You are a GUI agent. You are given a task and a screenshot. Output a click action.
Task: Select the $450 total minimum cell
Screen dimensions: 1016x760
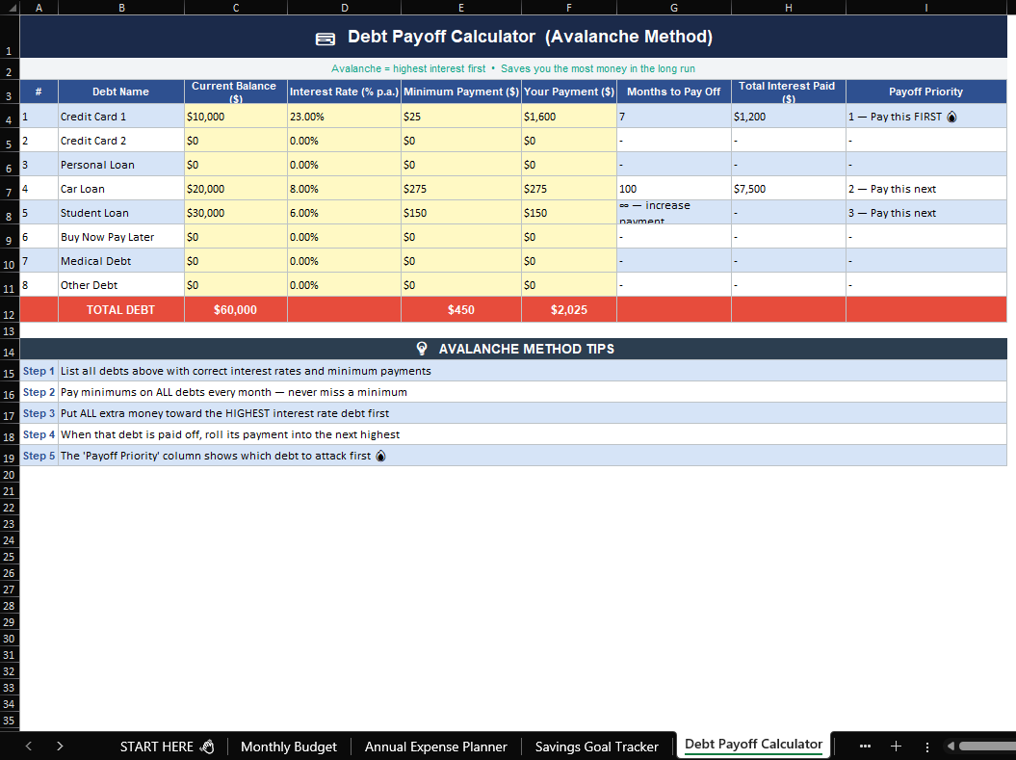(x=460, y=310)
